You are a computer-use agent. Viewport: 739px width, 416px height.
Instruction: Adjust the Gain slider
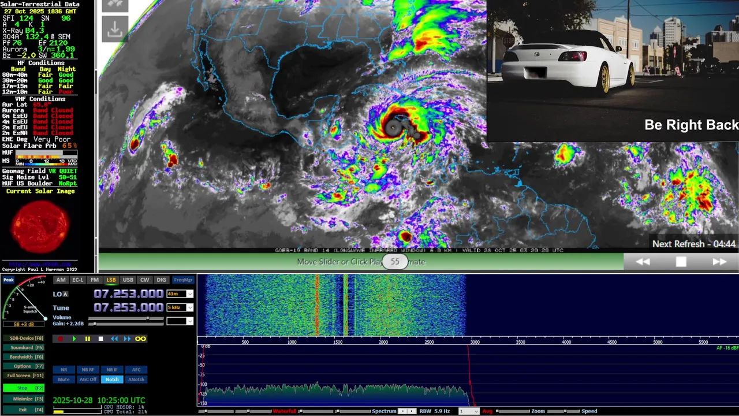(x=126, y=324)
